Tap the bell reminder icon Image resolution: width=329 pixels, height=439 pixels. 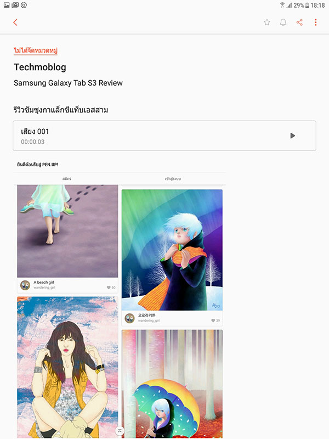tap(283, 22)
